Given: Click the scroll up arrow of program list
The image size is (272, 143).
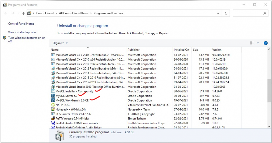Looking at the screenshot, I should coord(269,49).
